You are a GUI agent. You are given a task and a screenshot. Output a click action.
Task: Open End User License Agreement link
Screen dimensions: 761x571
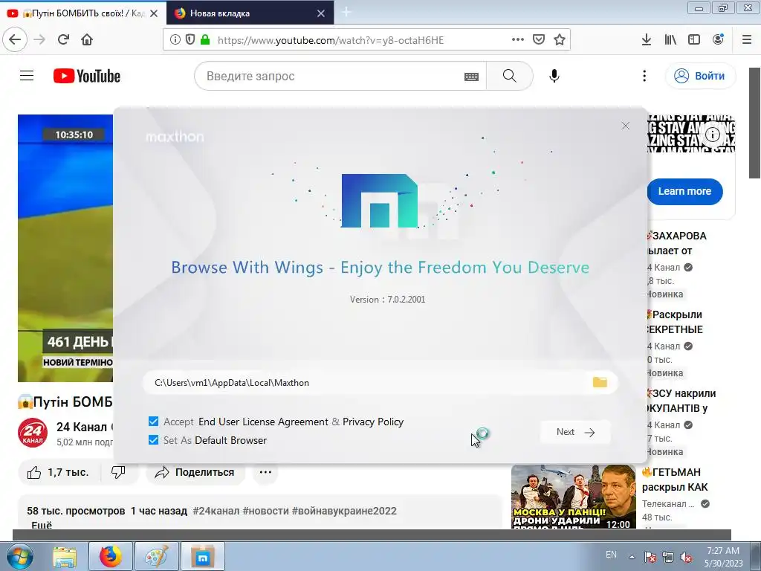pyautogui.click(x=263, y=422)
